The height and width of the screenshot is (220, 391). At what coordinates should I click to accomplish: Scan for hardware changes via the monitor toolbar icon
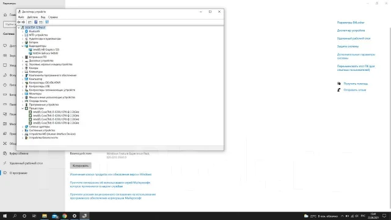coord(47,22)
